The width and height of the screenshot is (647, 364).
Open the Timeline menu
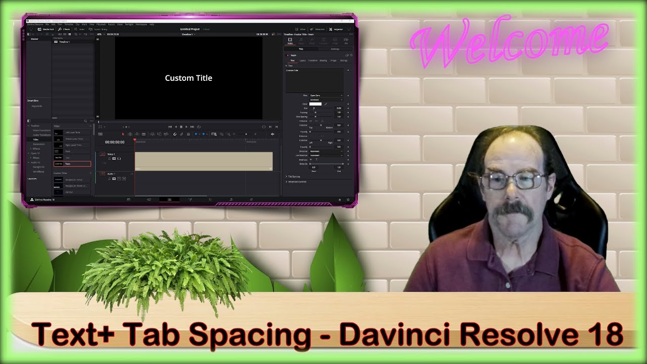[69, 24]
